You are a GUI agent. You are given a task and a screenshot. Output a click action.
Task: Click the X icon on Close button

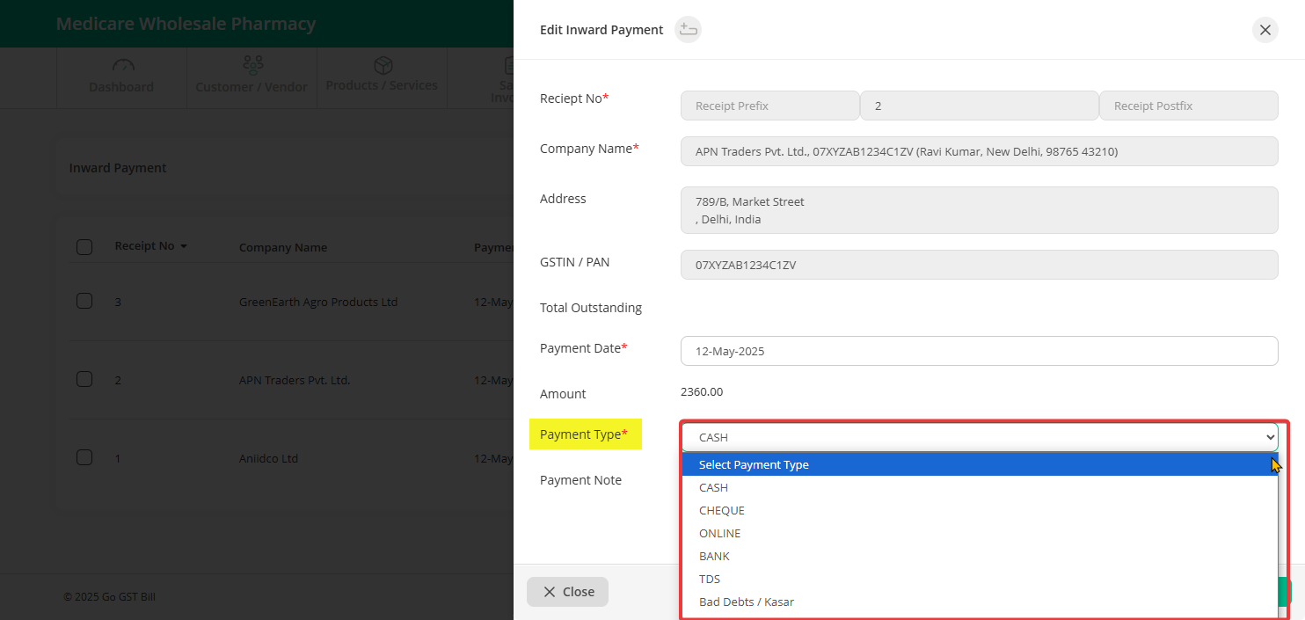click(550, 592)
